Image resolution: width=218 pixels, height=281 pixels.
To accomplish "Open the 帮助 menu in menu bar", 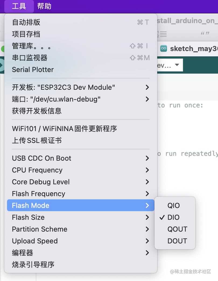I will [x=44, y=6].
